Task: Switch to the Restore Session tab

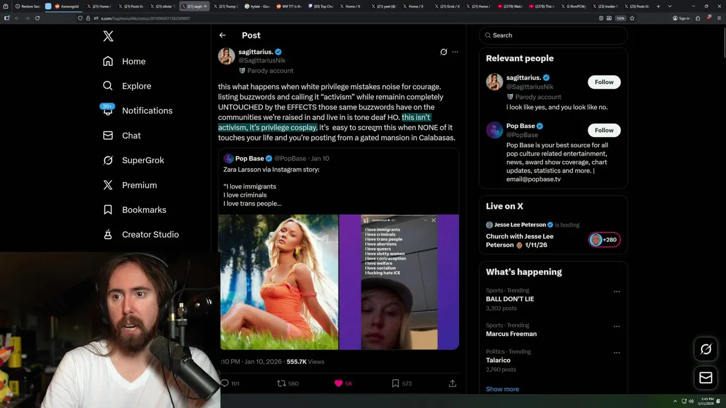Action: (x=27, y=6)
